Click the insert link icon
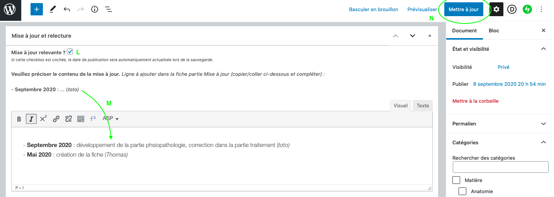 (x=56, y=119)
